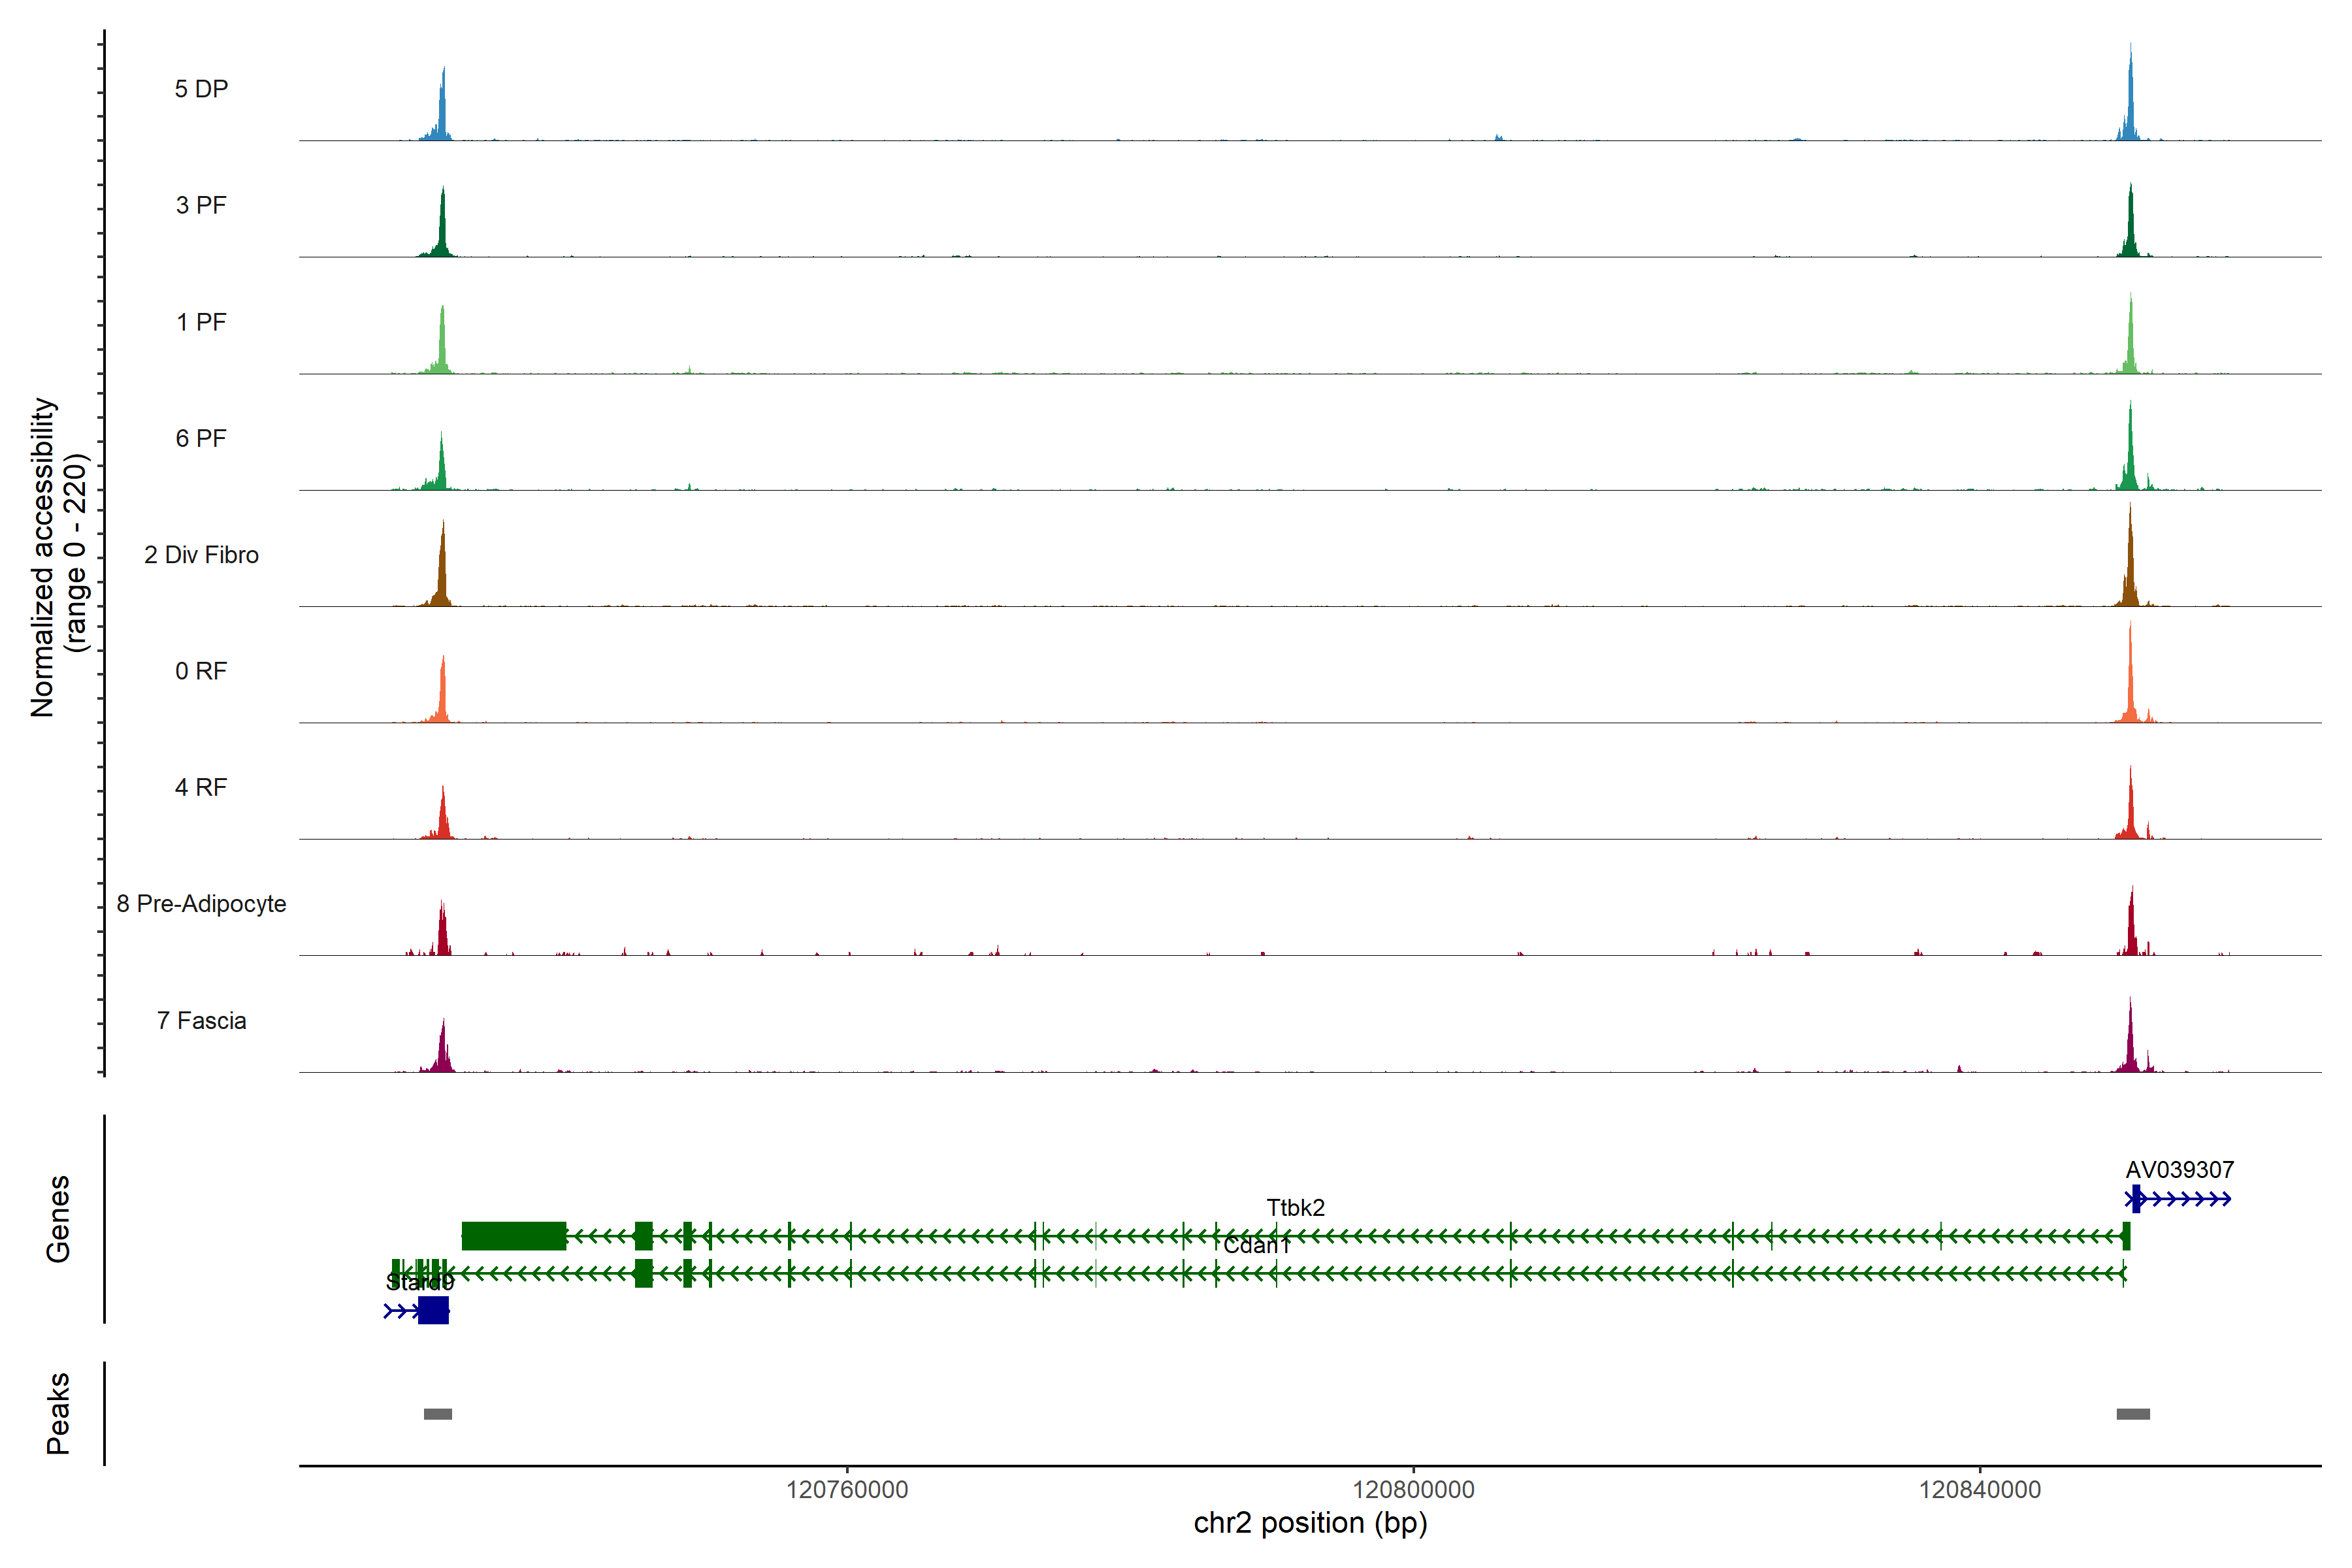Click the 120800000 axis tick label
This screenshot has height=1568, width=2352.
click(x=1413, y=1490)
